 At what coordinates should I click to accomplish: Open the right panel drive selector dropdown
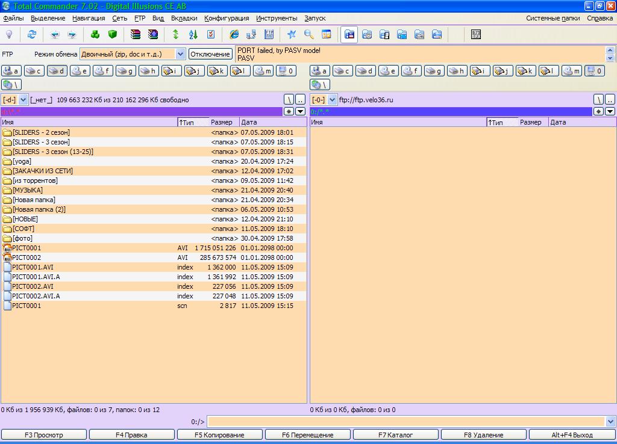click(x=332, y=100)
